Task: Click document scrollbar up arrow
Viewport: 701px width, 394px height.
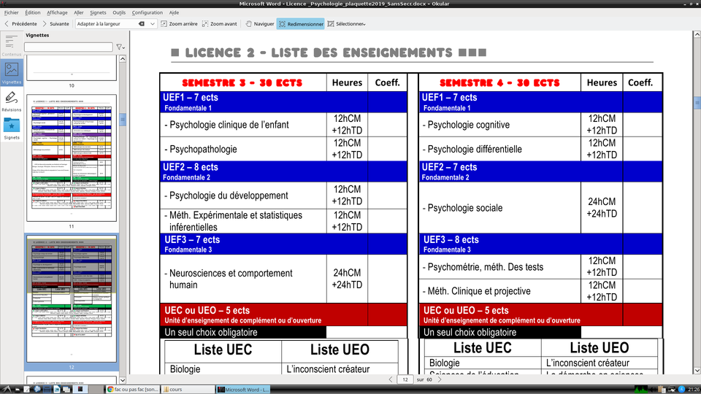Action: point(697,34)
